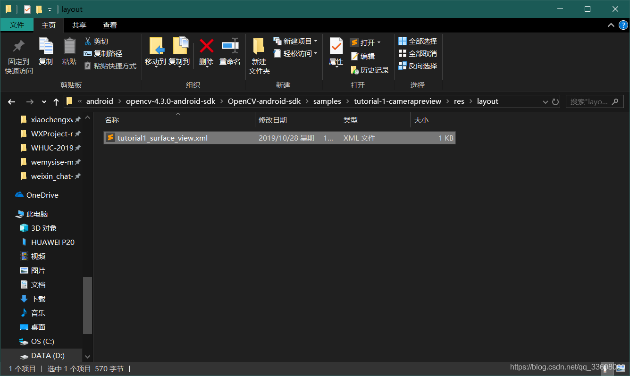The width and height of the screenshot is (630, 376).
Task: Navigate to the res breadcrumb
Action: [x=459, y=101]
